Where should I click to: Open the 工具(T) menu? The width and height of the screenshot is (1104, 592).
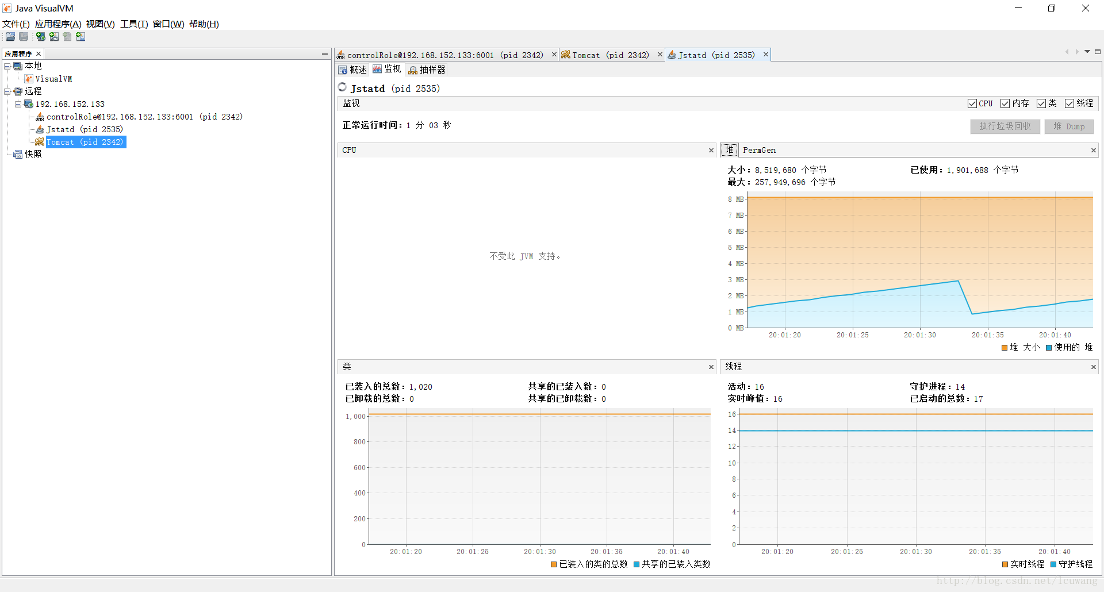[134, 24]
